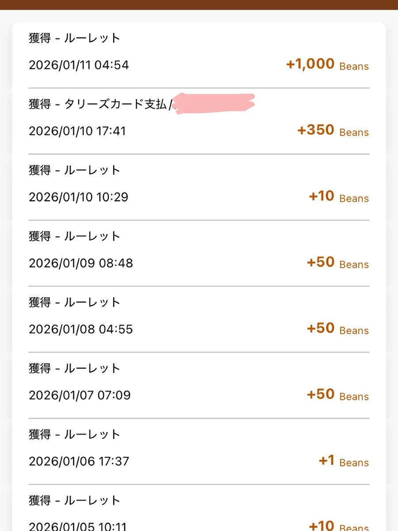Tap the 獲得 - ルーレット title above 2026/01/06
398x531 pixels.
[x=75, y=435]
